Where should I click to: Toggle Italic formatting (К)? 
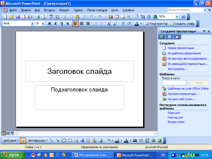coord(56,24)
